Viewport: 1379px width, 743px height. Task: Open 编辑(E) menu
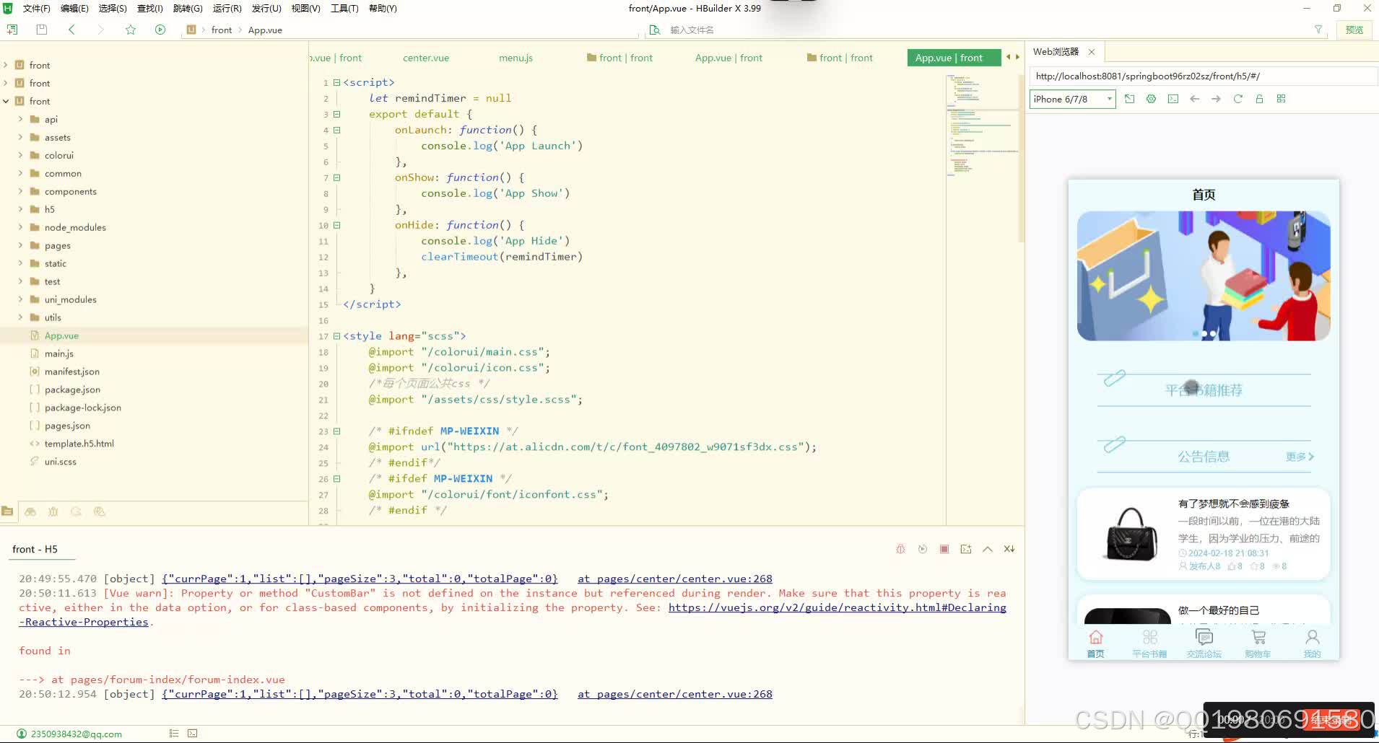(74, 8)
